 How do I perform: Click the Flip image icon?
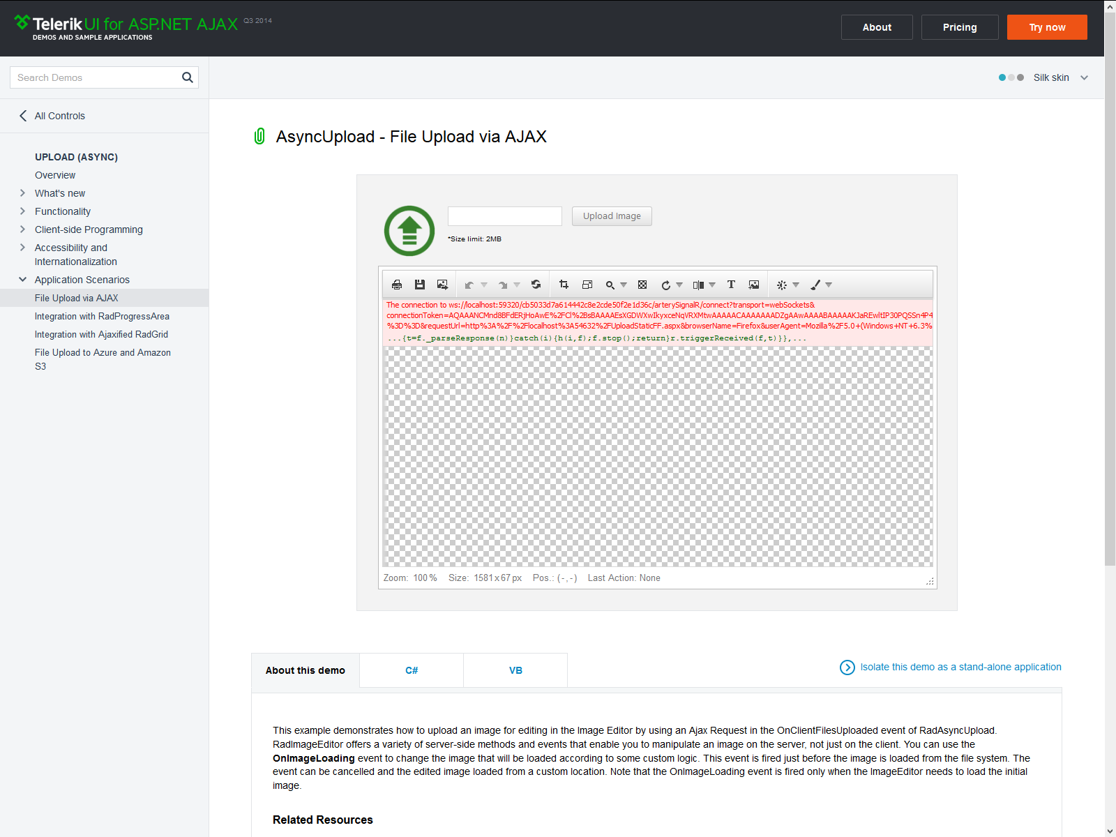pos(698,285)
